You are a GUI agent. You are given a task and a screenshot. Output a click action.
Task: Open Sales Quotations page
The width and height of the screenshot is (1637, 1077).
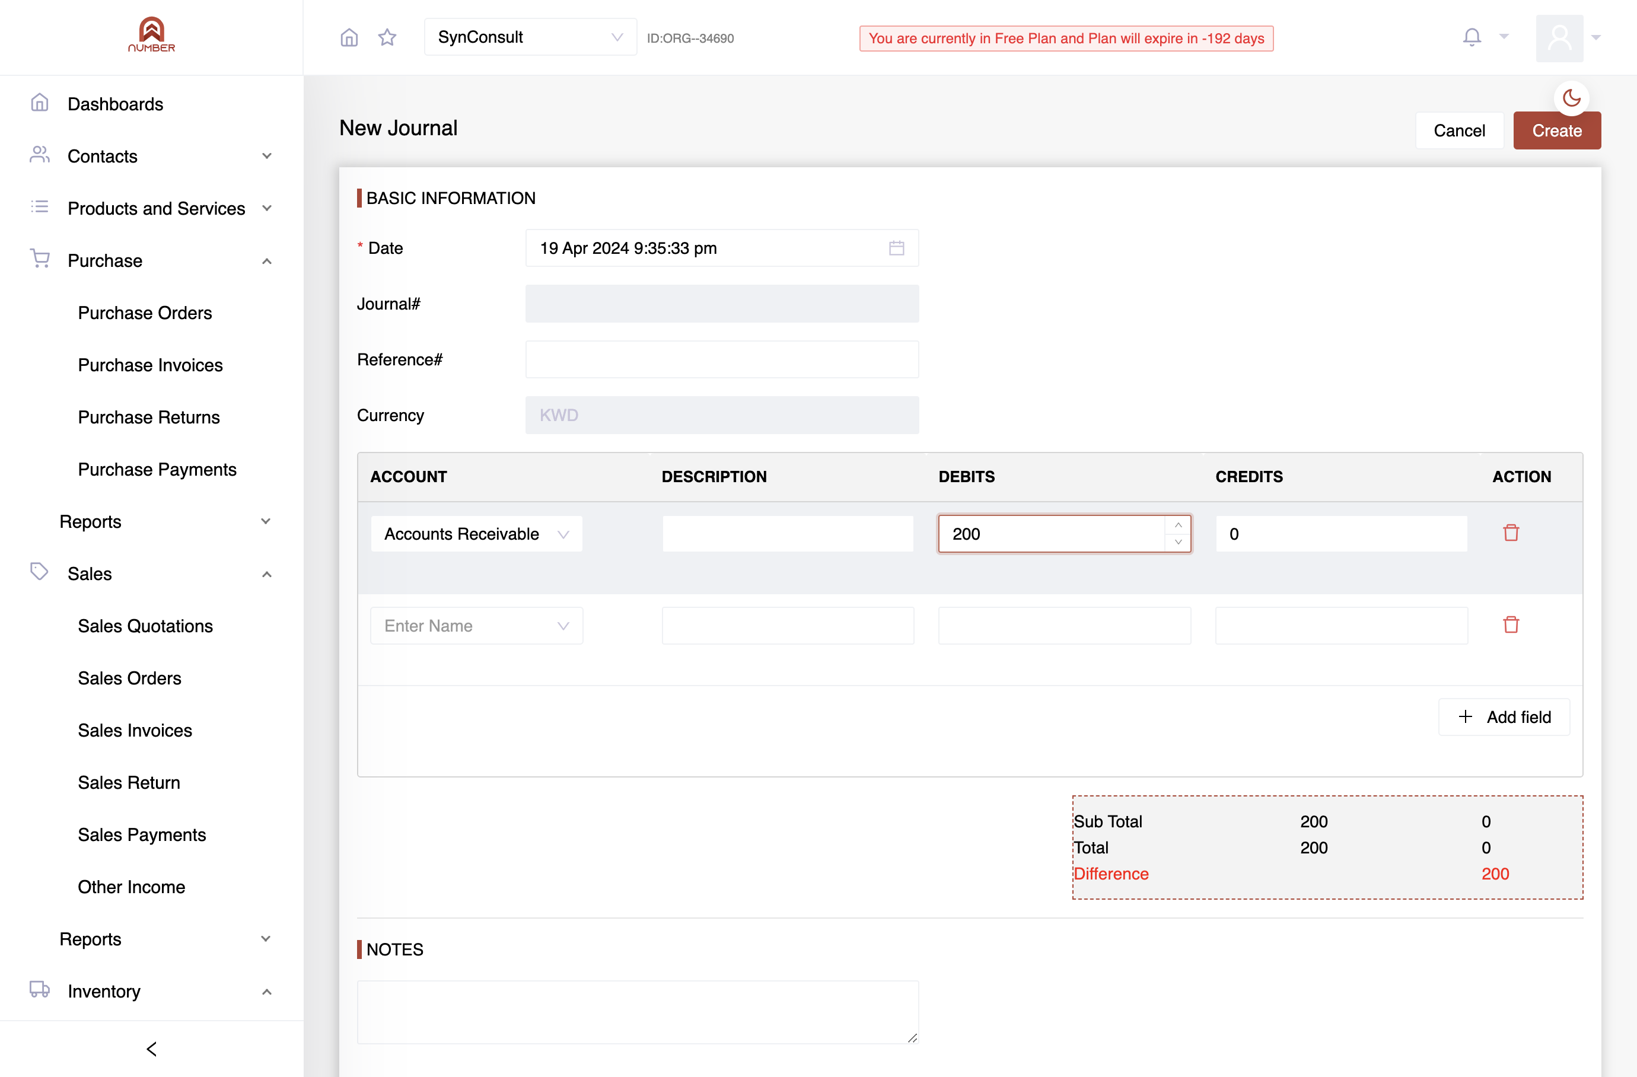tap(145, 626)
